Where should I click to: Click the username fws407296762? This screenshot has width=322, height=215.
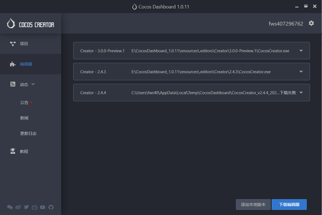tap(286, 24)
